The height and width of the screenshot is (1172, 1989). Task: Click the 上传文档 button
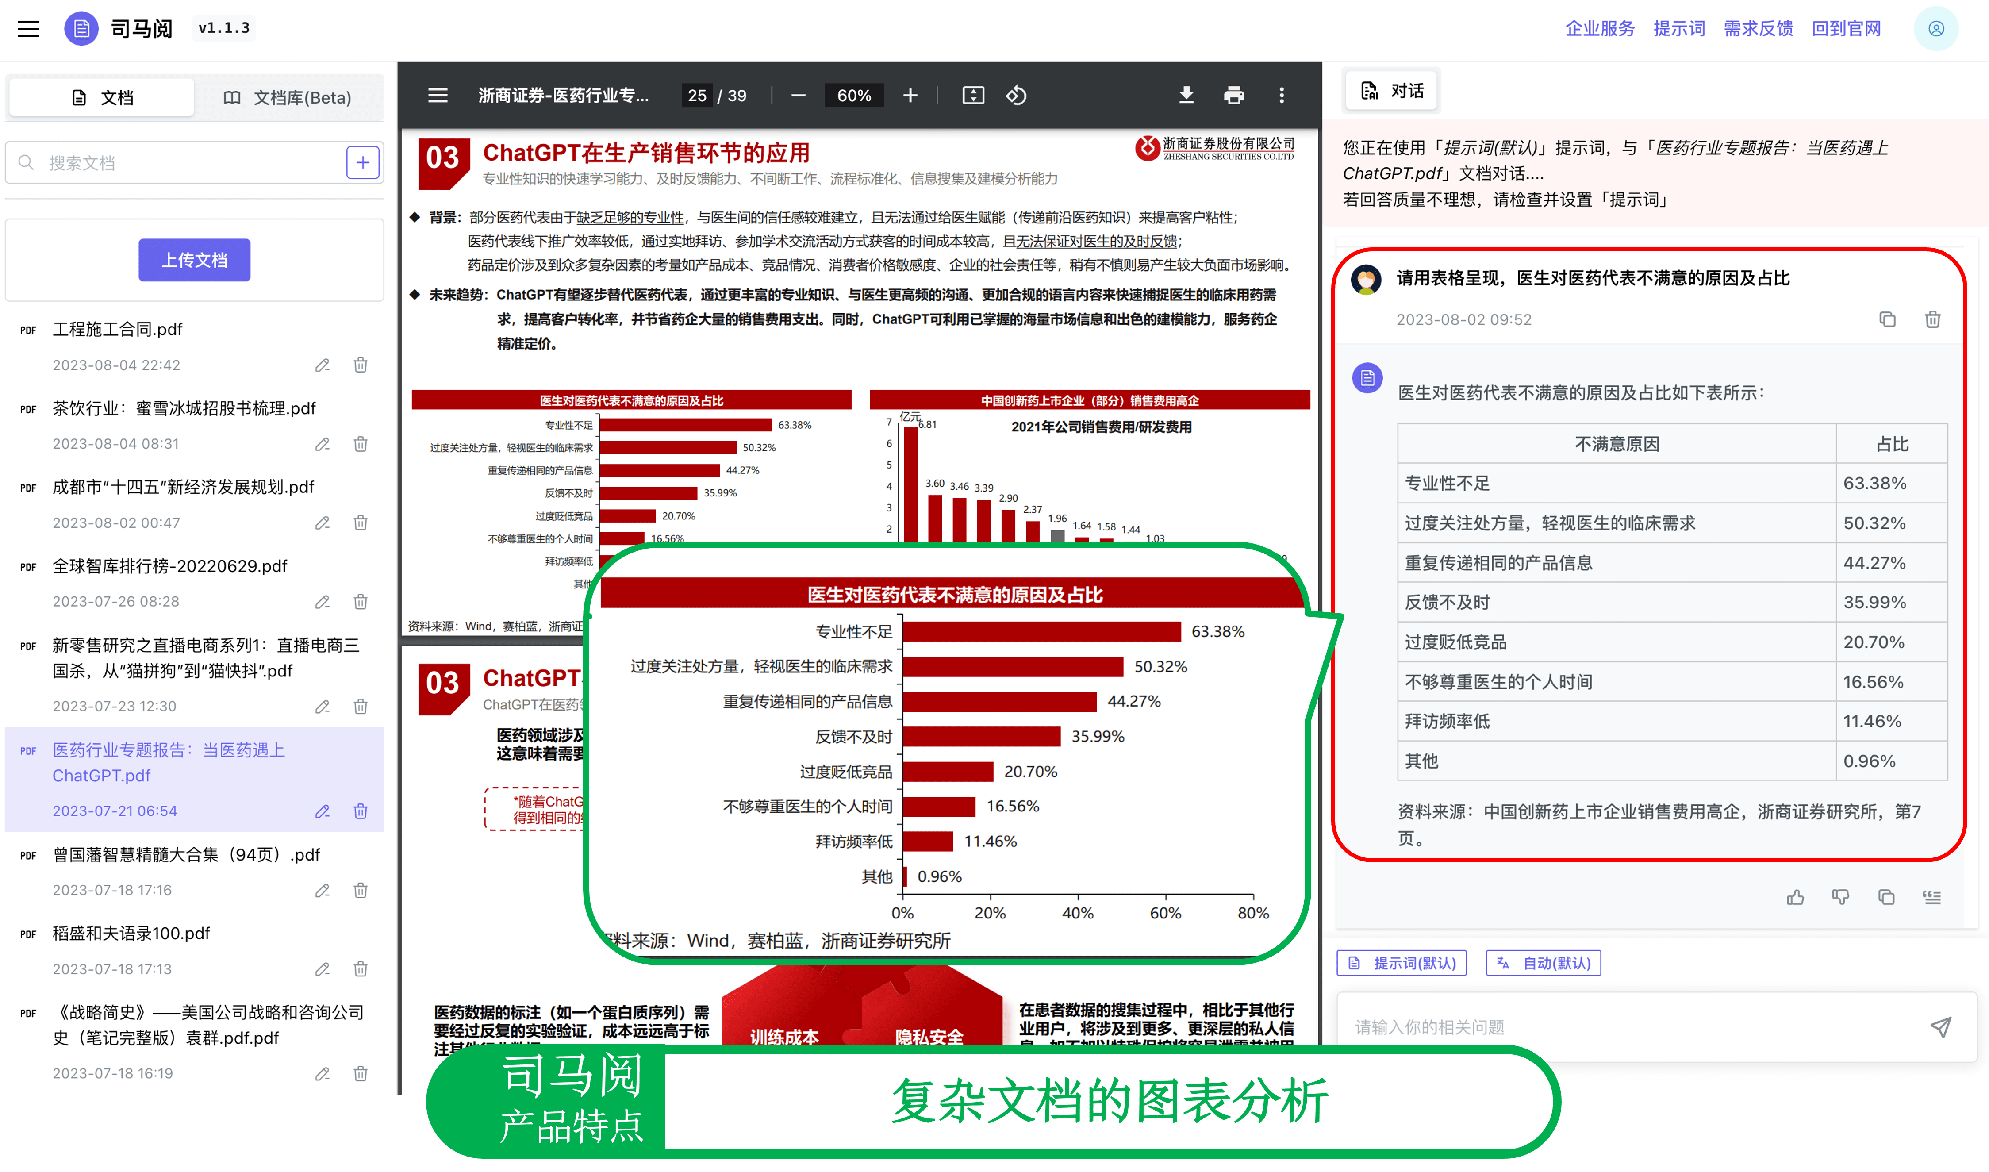pos(194,260)
